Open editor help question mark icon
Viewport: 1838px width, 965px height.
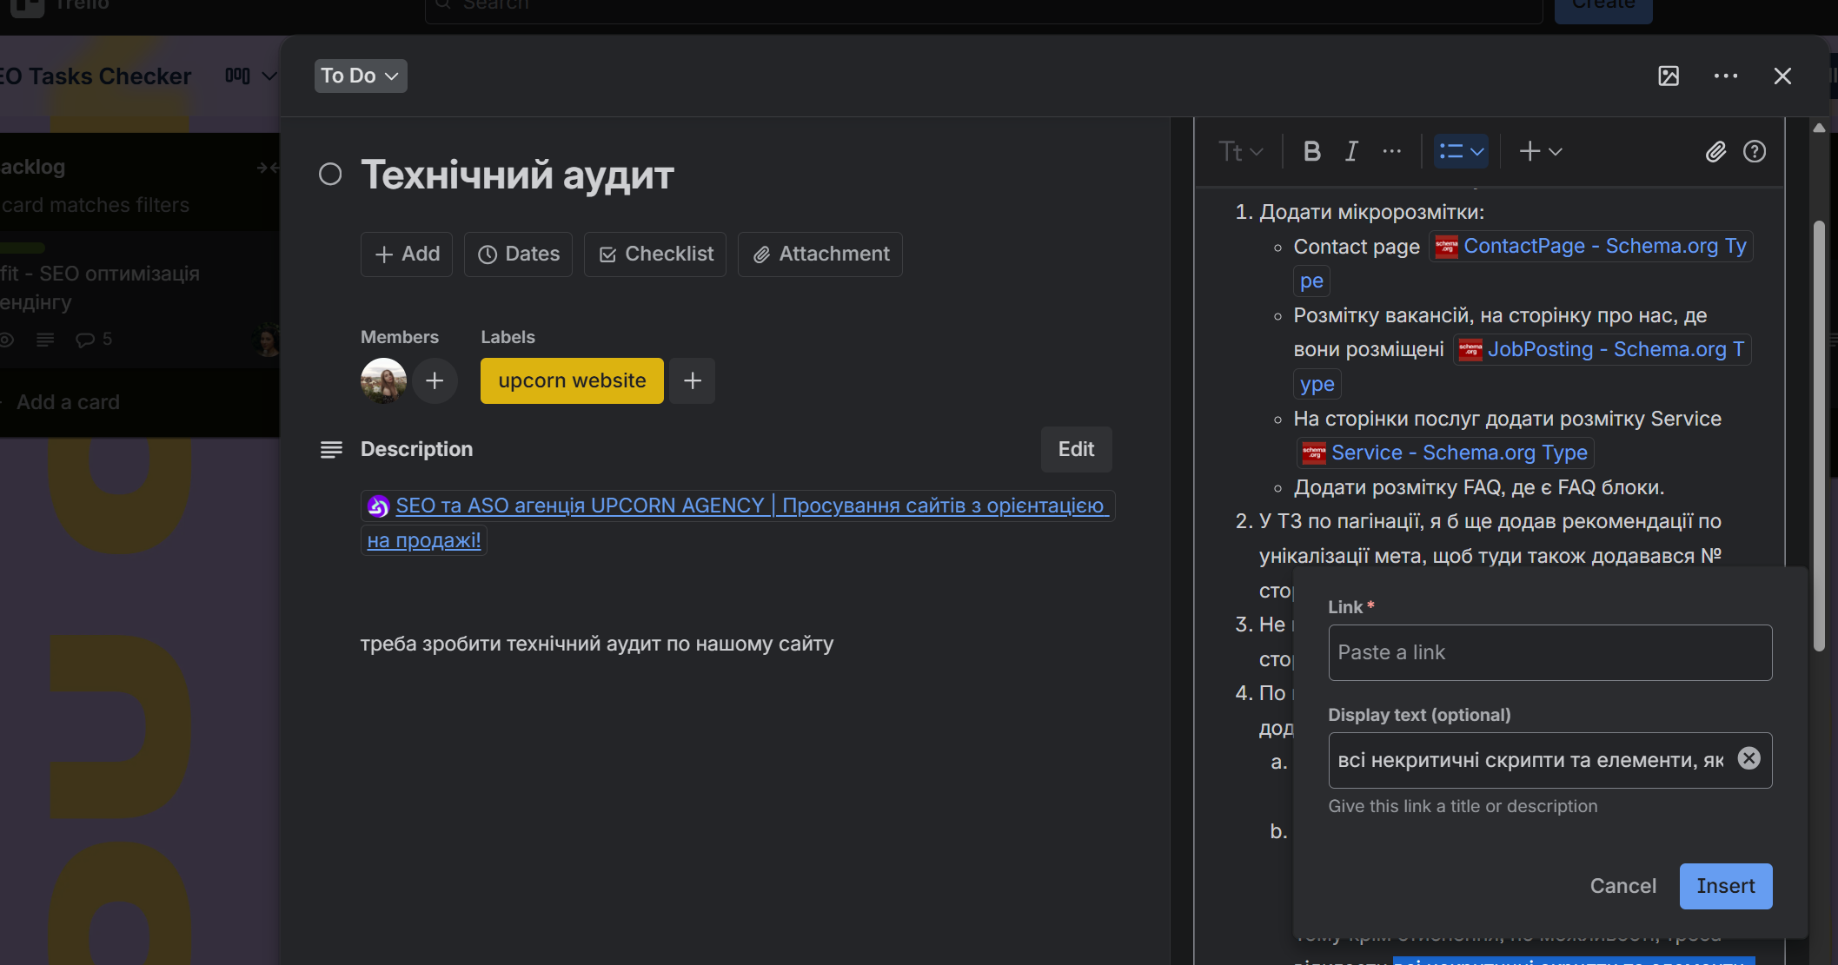(1754, 152)
